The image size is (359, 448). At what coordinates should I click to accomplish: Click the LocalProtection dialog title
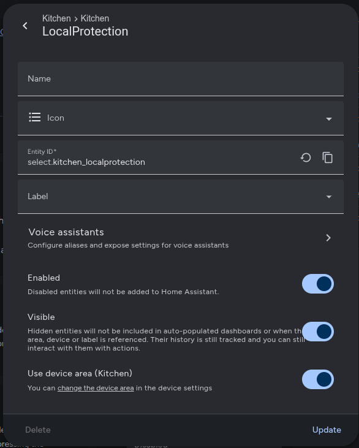[85, 31]
